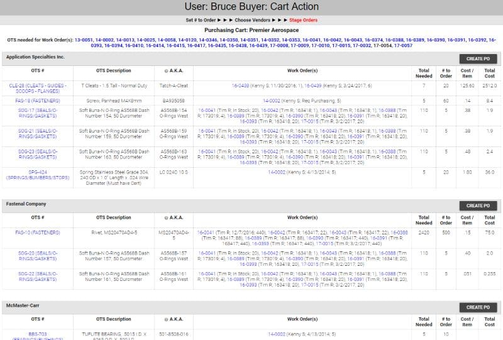This screenshot has width=503, height=340.
Task: Open work order 16-0392 in OTS needed list
Action: point(477,40)
